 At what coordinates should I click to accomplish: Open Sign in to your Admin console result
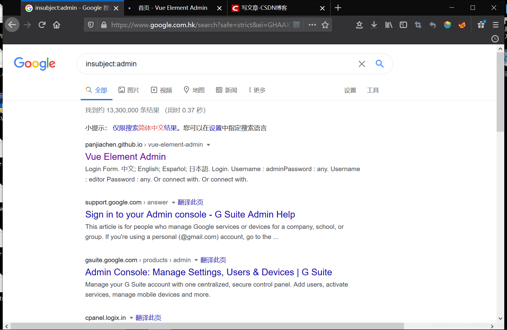[x=190, y=215]
